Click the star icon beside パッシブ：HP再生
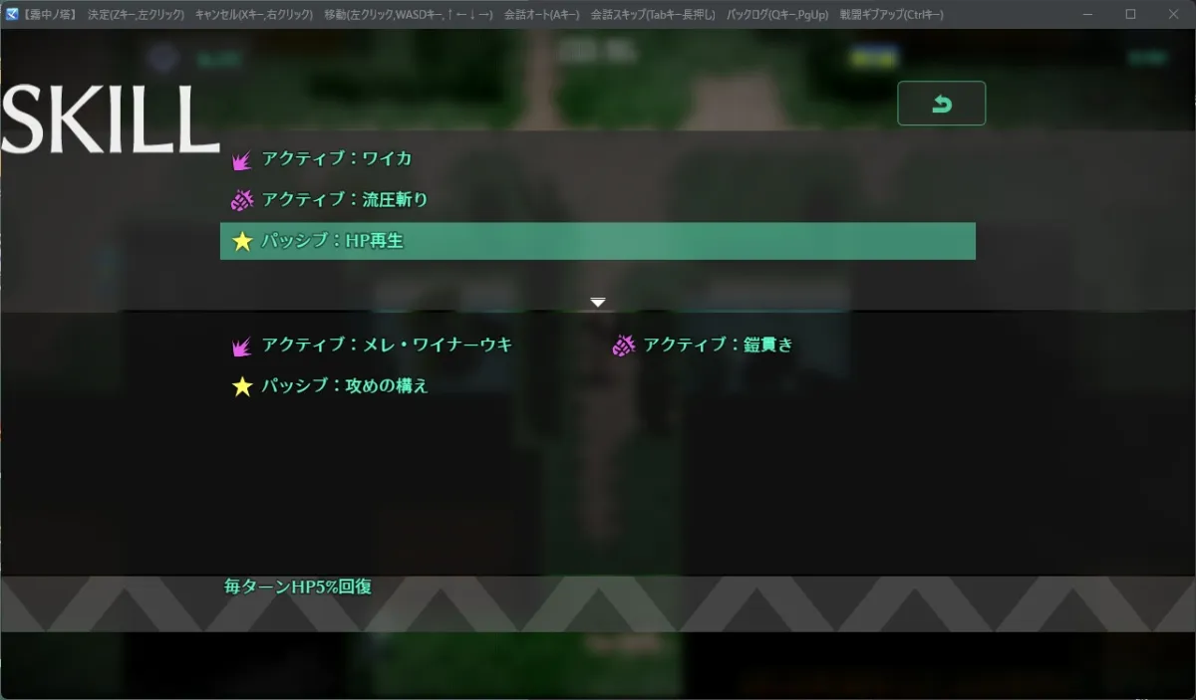The width and height of the screenshot is (1196, 700). click(242, 240)
